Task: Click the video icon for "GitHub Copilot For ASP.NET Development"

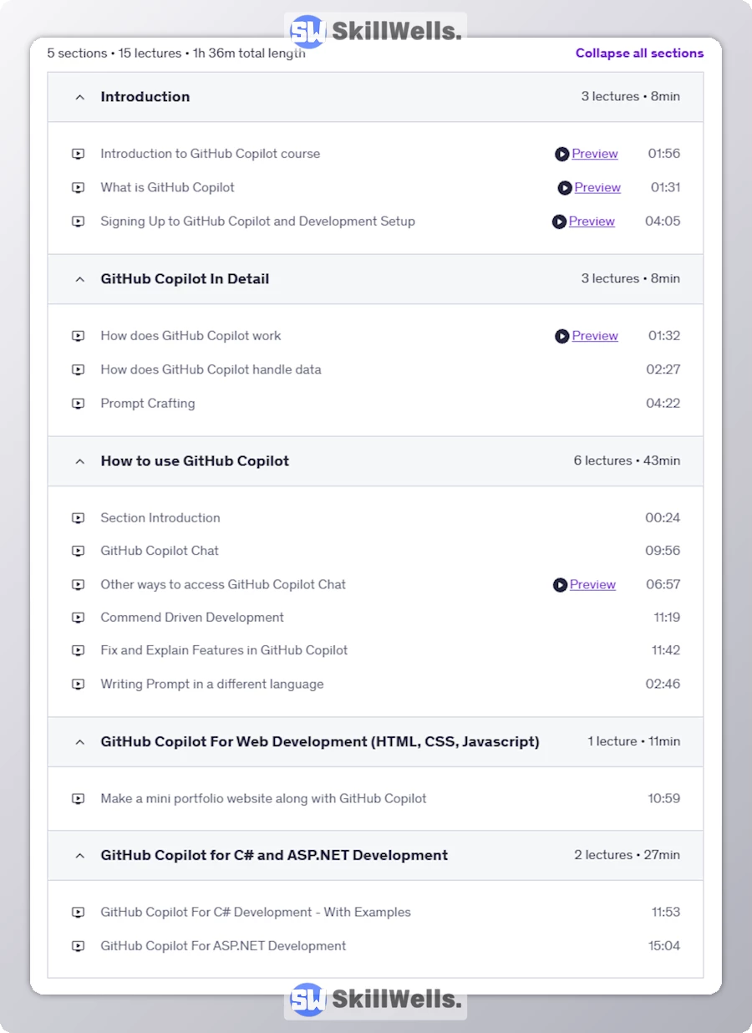Action: click(x=78, y=945)
